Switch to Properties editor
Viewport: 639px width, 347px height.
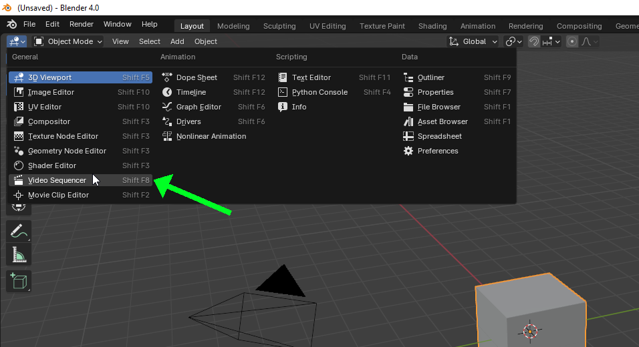457,92
